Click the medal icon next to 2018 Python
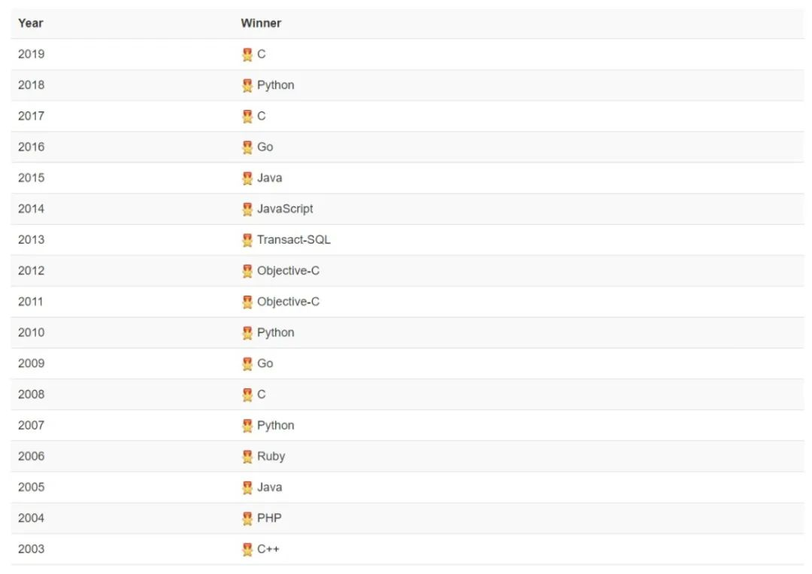 click(x=247, y=86)
